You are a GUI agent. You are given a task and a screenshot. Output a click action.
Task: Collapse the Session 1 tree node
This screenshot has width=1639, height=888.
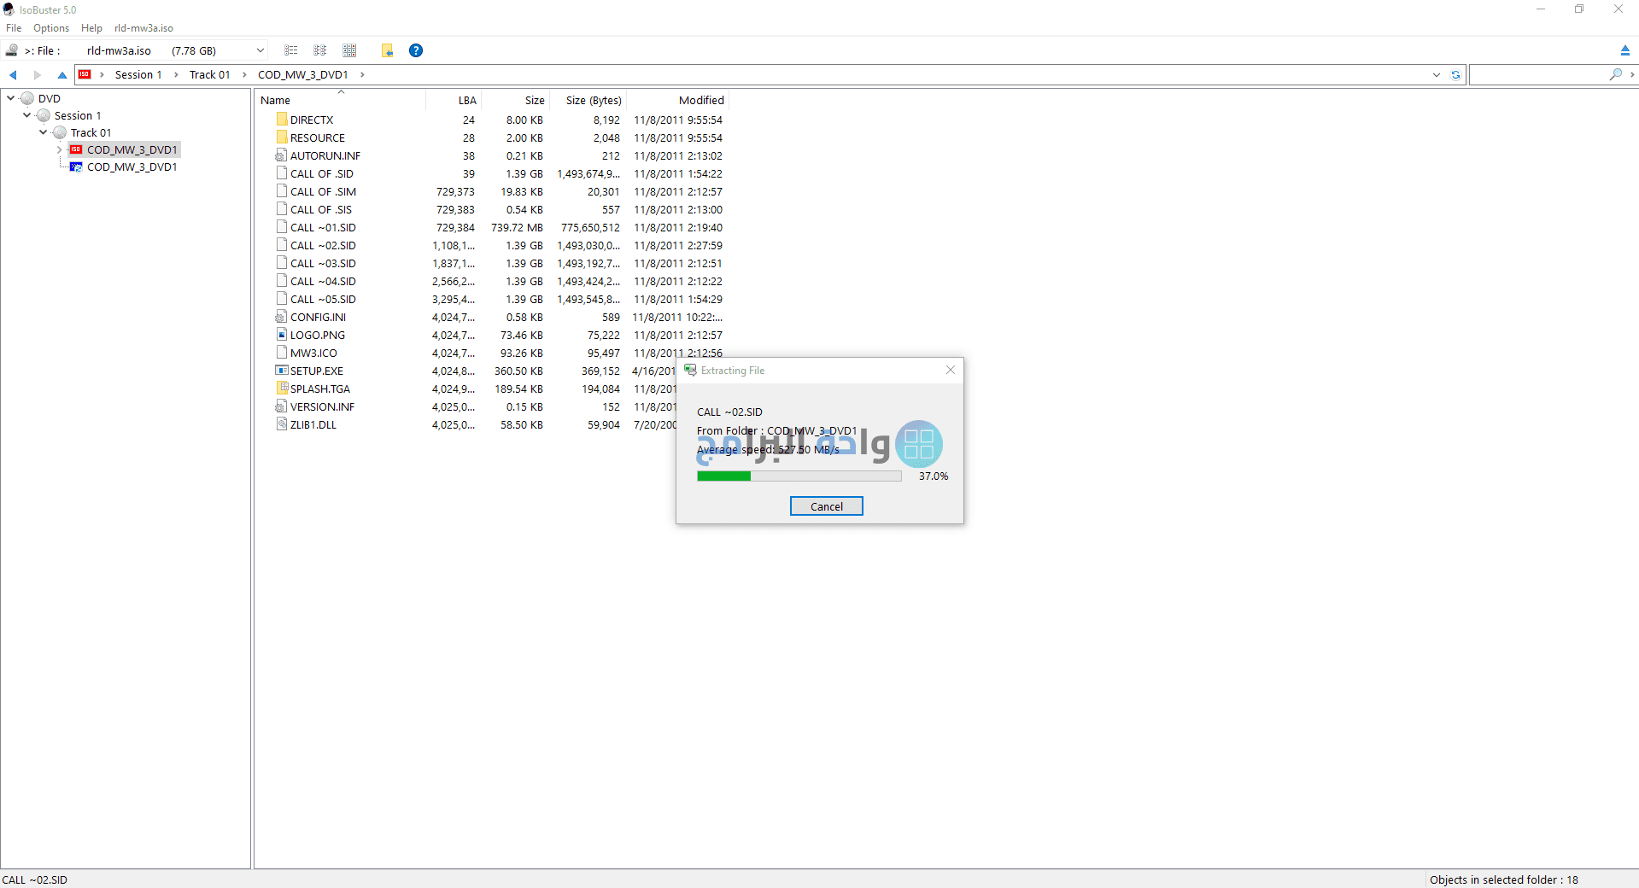26,115
